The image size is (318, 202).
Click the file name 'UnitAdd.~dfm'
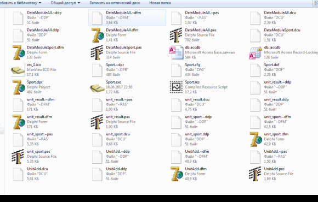pyautogui.click(x=197, y=152)
